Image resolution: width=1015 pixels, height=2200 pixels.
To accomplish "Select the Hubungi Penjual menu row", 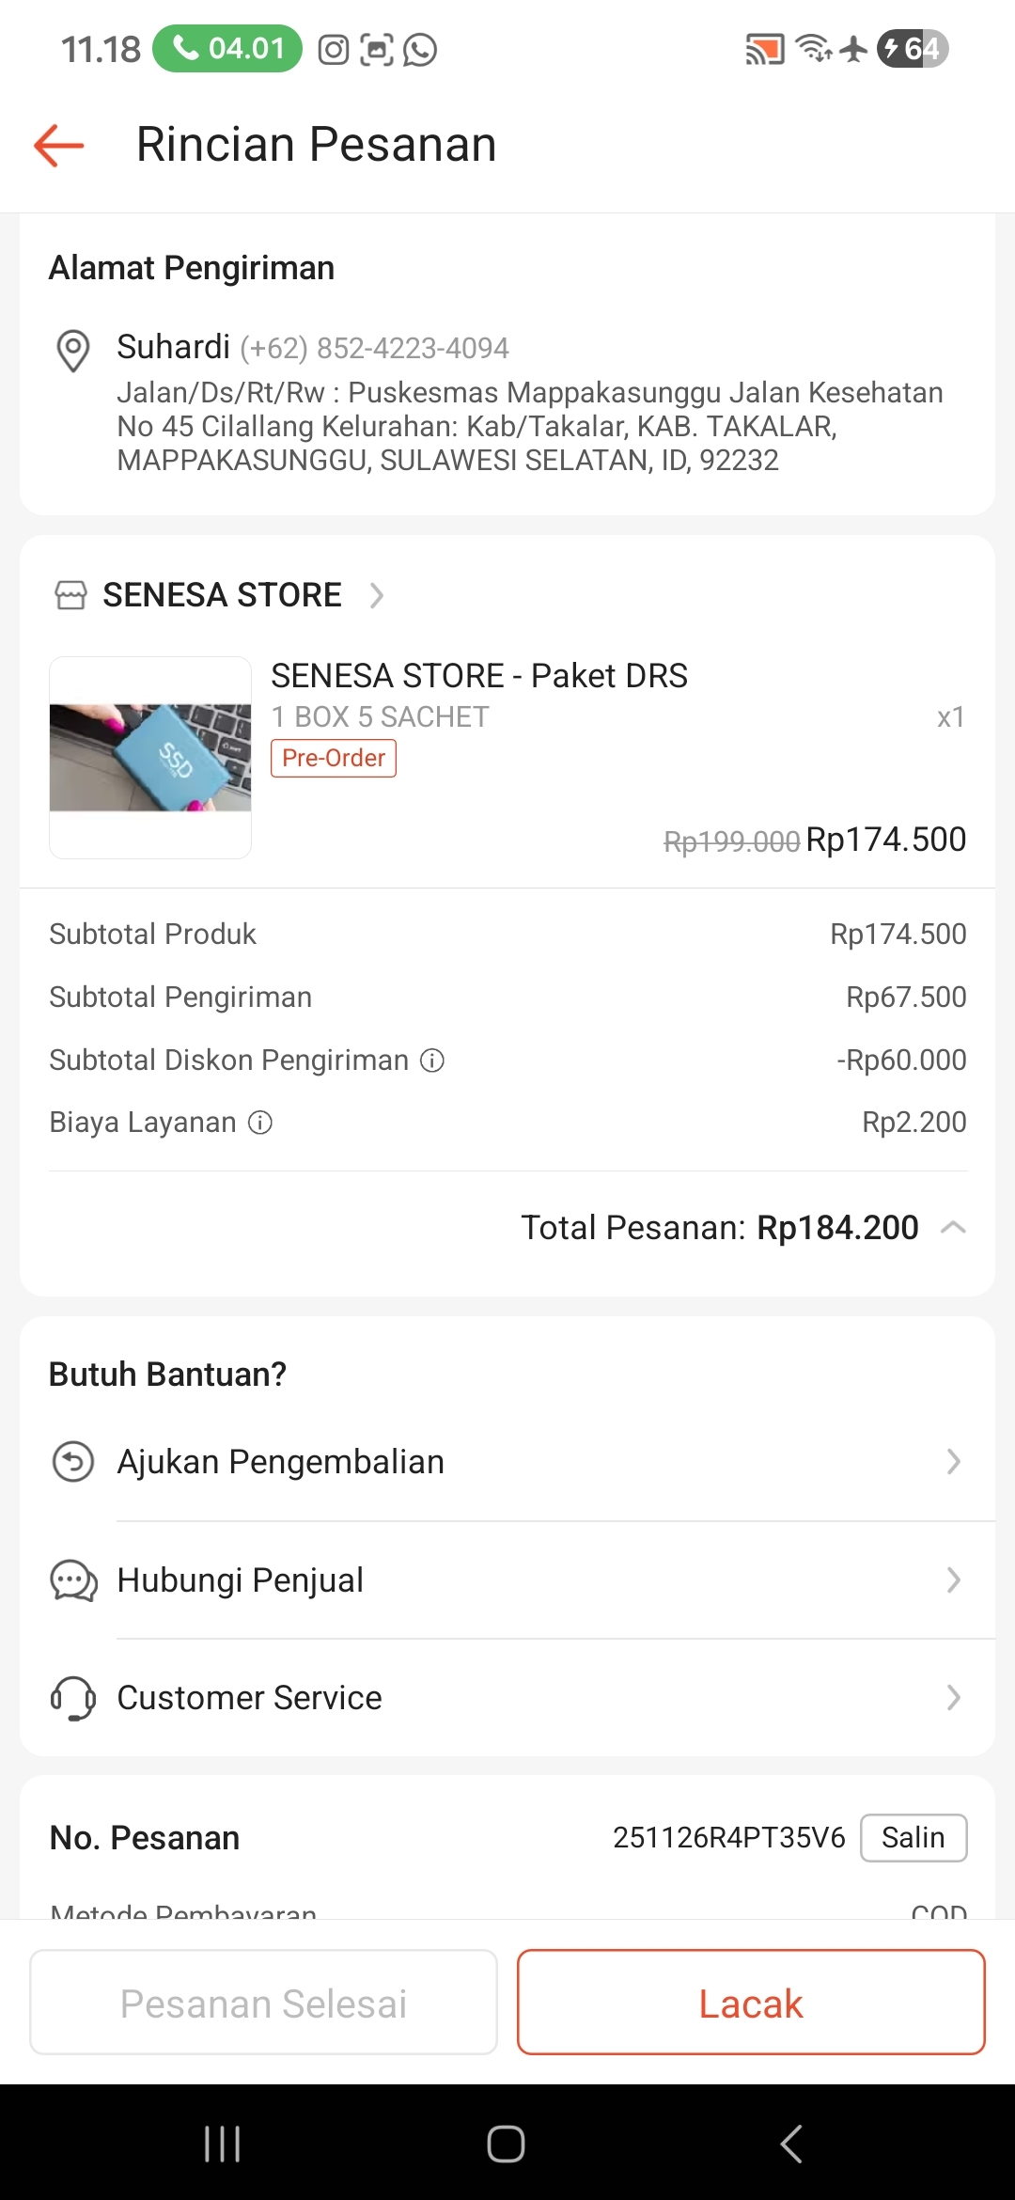I will [507, 1580].
